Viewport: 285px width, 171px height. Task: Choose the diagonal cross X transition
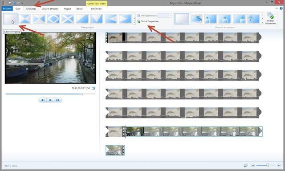click(x=68, y=19)
